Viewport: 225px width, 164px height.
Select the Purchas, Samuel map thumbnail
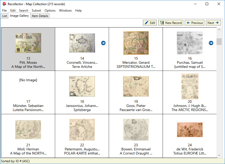coord(190,43)
